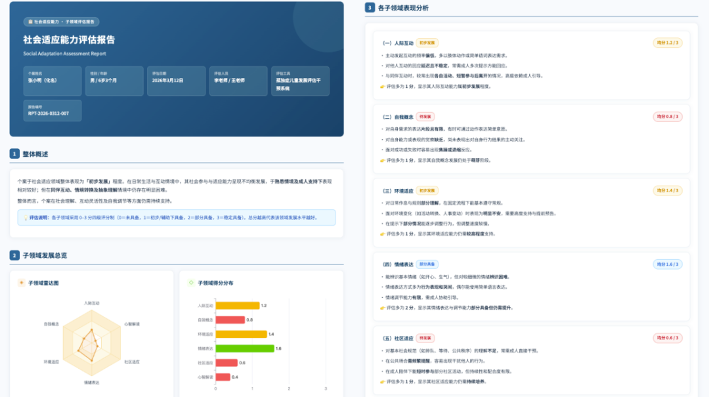Click the pointing hand icon in 人际互动 card

pos(383,87)
